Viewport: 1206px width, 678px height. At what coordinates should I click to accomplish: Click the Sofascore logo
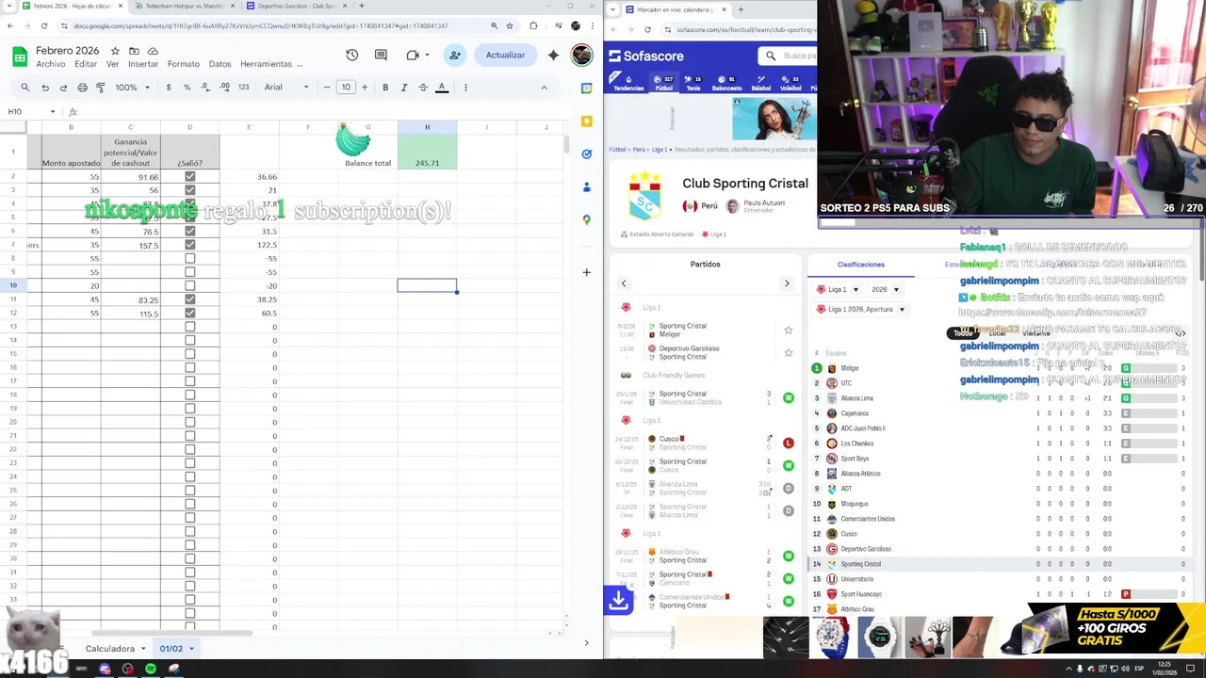pyautogui.click(x=646, y=56)
